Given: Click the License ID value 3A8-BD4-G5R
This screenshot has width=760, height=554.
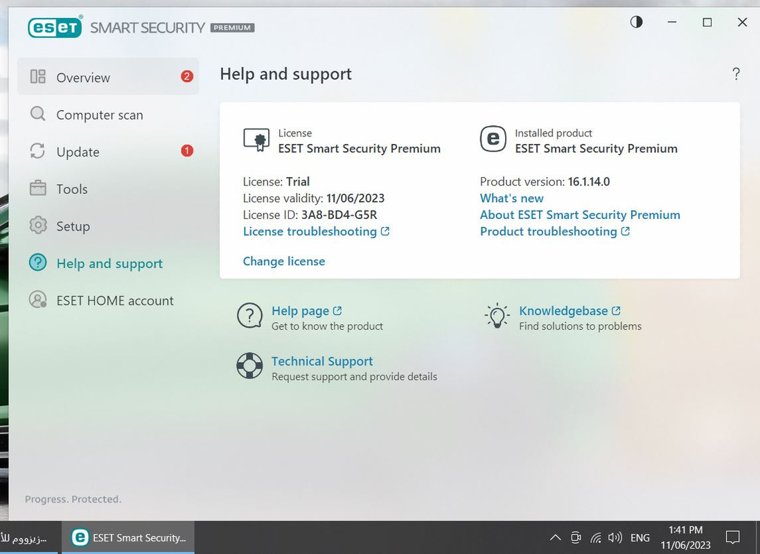Looking at the screenshot, I should tap(339, 215).
